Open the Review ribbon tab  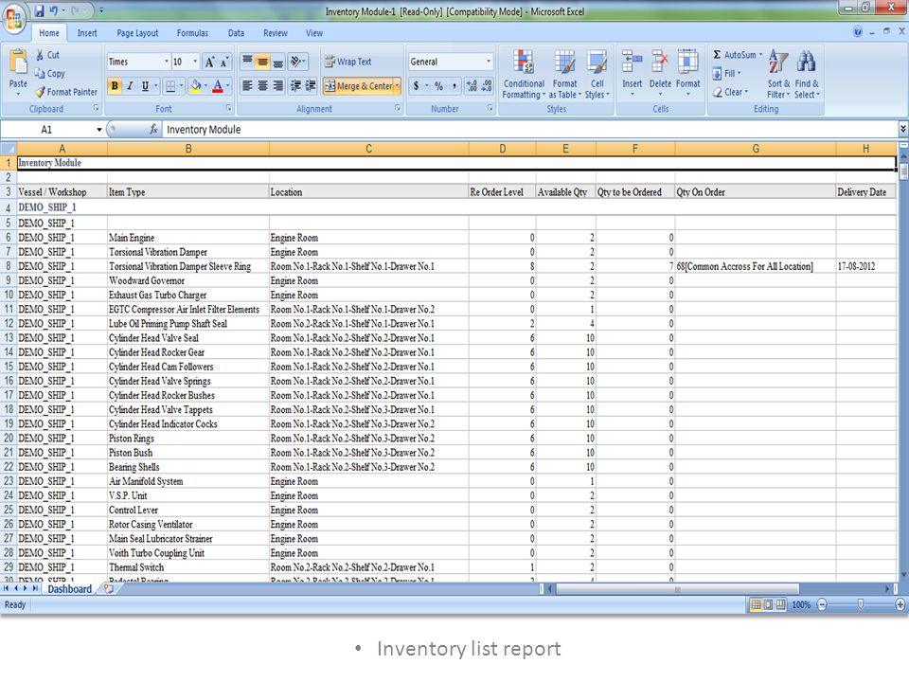click(276, 33)
